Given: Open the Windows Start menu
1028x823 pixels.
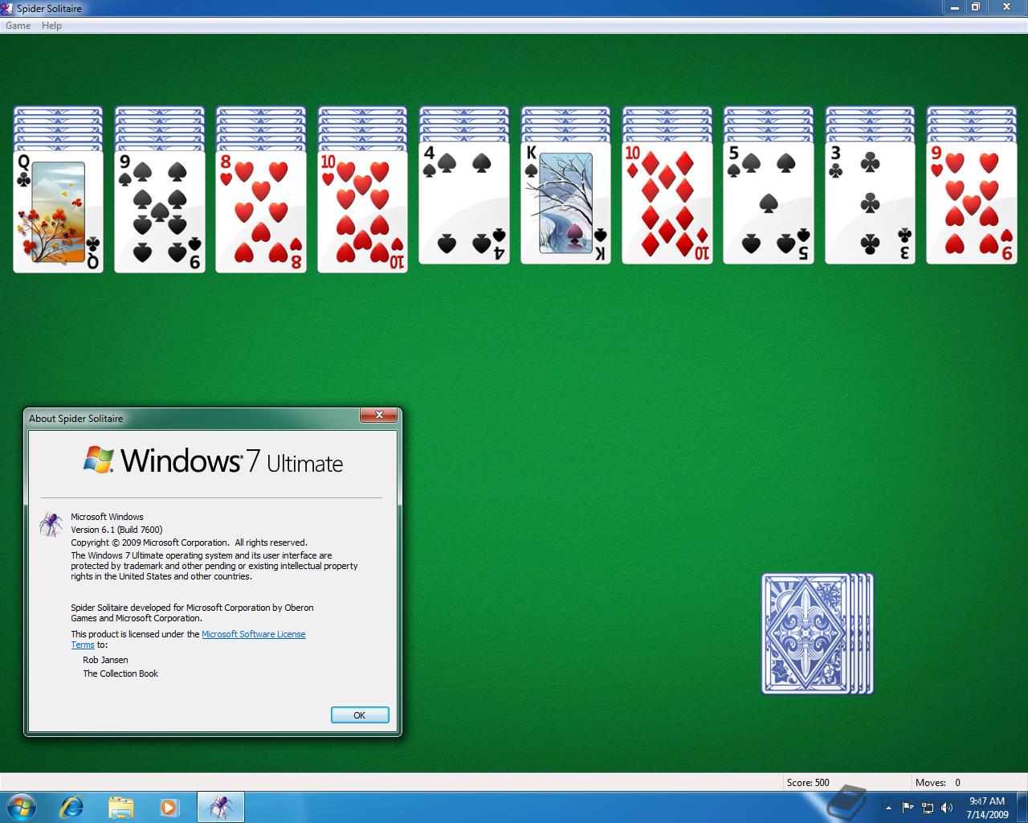Looking at the screenshot, I should point(21,807).
